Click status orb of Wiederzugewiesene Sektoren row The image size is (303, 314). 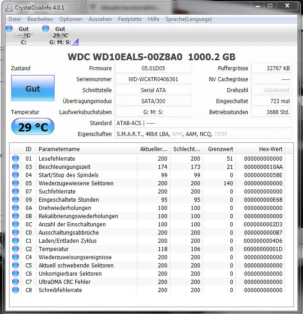click(x=16, y=183)
